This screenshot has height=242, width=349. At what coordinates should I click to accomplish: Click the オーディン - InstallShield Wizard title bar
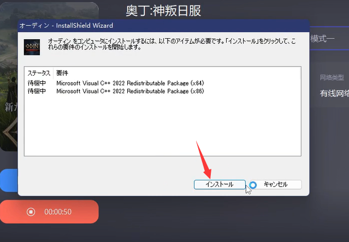(164, 26)
